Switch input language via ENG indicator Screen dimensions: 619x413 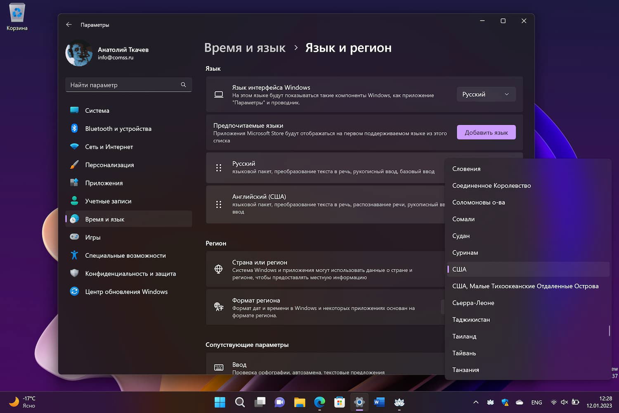(536, 402)
